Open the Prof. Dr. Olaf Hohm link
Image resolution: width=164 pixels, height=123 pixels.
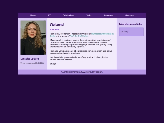pyautogui.click(x=79, y=36)
